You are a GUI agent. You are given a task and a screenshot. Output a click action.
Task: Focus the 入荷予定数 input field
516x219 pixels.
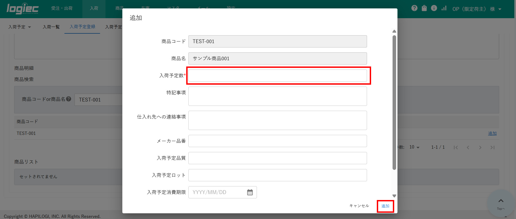click(x=277, y=76)
